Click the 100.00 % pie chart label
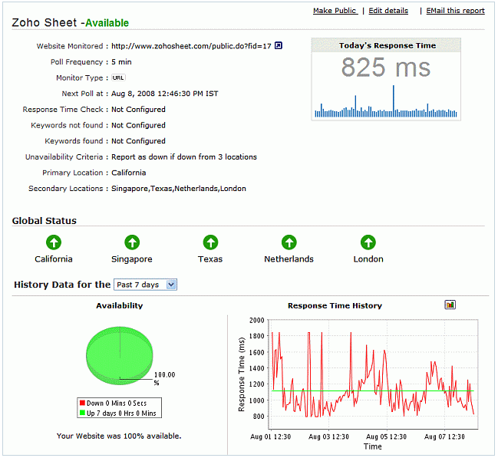This screenshot has width=498, height=458. click(x=164, y=378)
